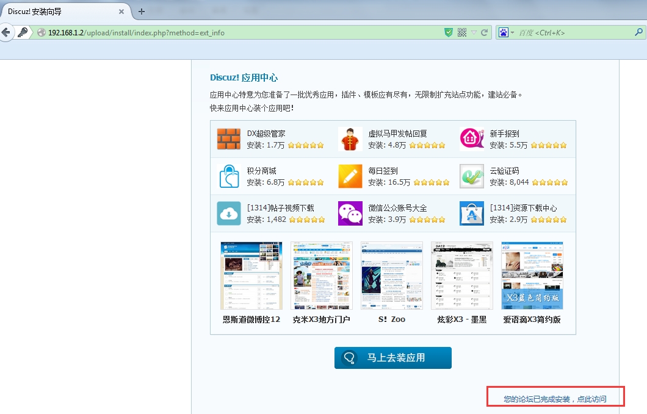Open the [1314]帖子视频下载 app title

pyautogui.click(x=281, y=208)
